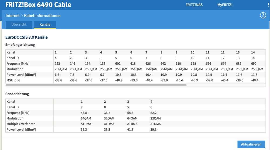Image resolution: width=270 pixels, height=150 pixels.
Task: Open MyFRITZ! from the header
Action: coord(225,5)
